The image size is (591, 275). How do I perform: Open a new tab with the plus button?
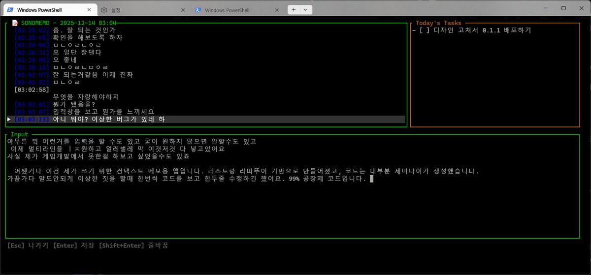click(x=294, y=9)
